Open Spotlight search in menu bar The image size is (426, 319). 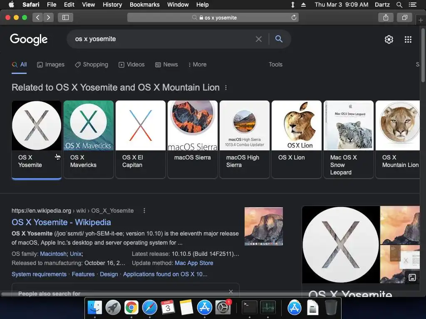399,5
